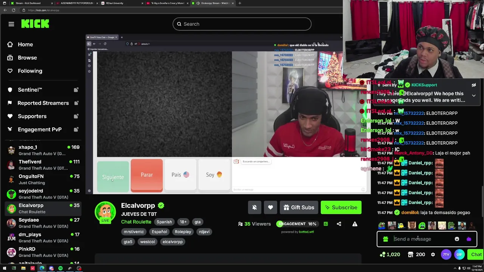Screen dimensions: 484x272
Task: Open Reported Streamers in the sidebar
Action: click(43, 103)
